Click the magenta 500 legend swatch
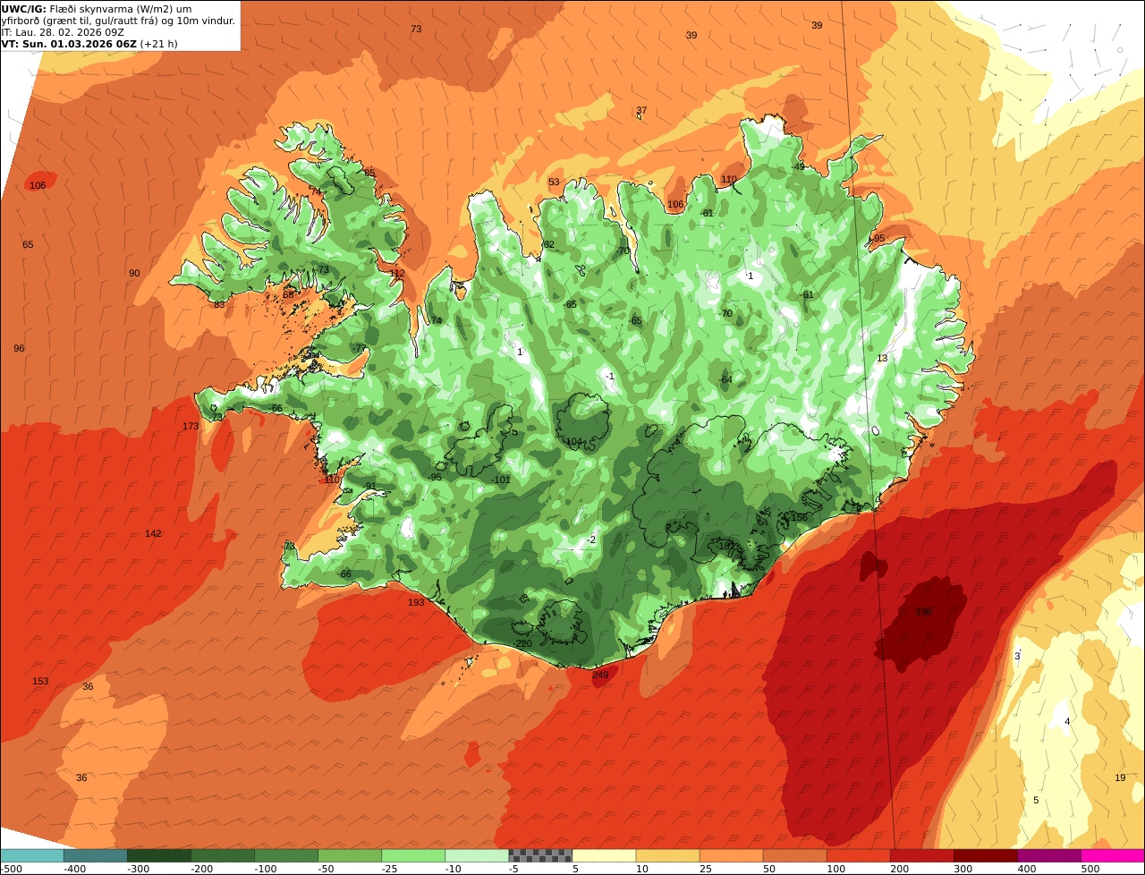The height and width of the screenshot is (875, 1145). pos(1113,855)
